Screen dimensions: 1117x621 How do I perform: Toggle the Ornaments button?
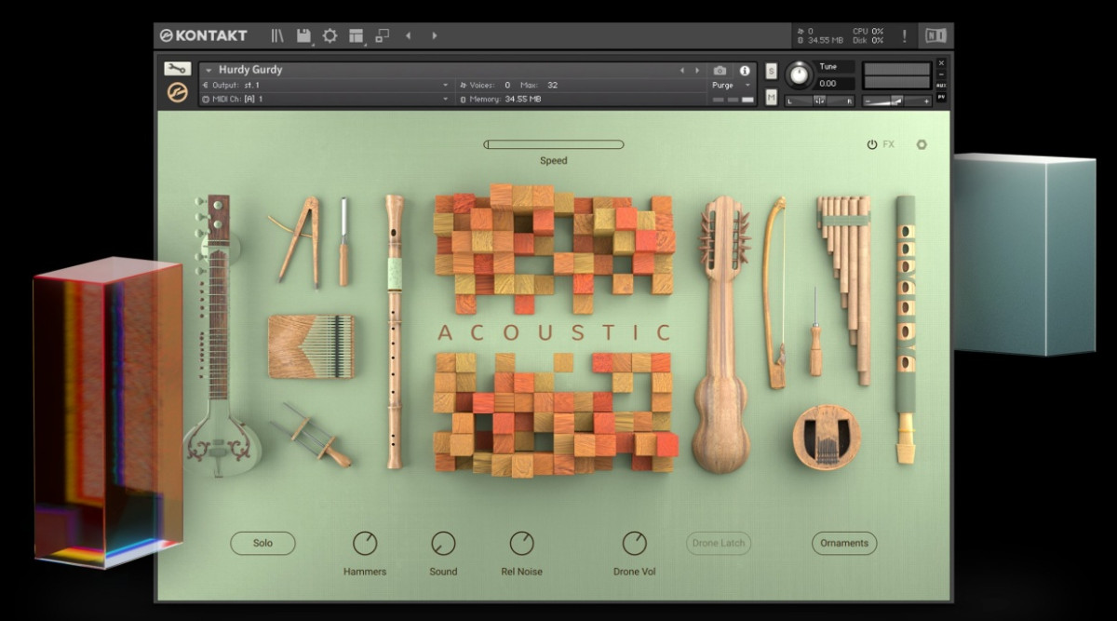tap(844, 543)
